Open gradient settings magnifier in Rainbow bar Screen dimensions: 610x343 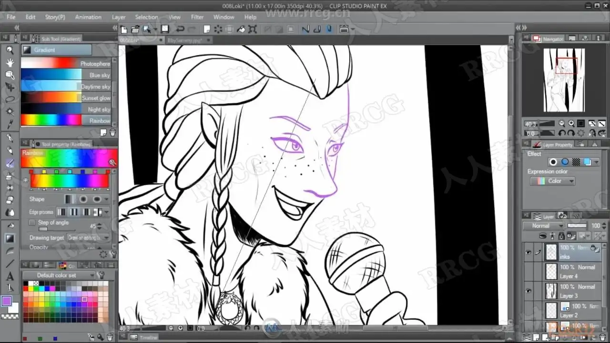pos(112,162)
